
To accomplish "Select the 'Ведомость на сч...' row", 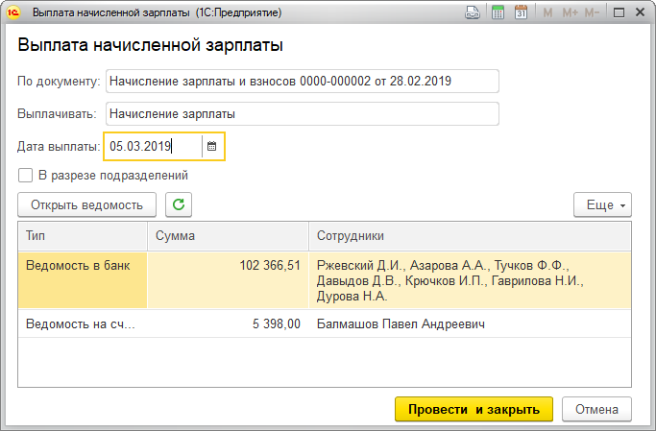I will 82,324.
